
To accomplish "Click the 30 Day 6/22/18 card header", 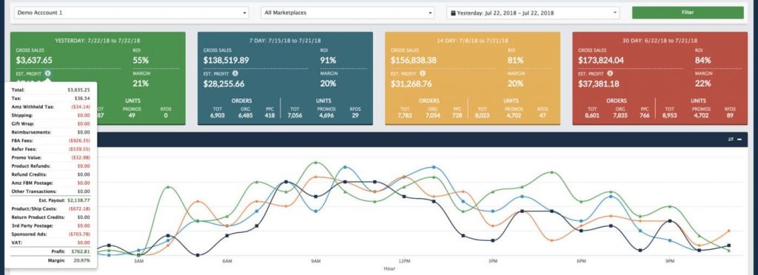I will [x=660, y=40].
